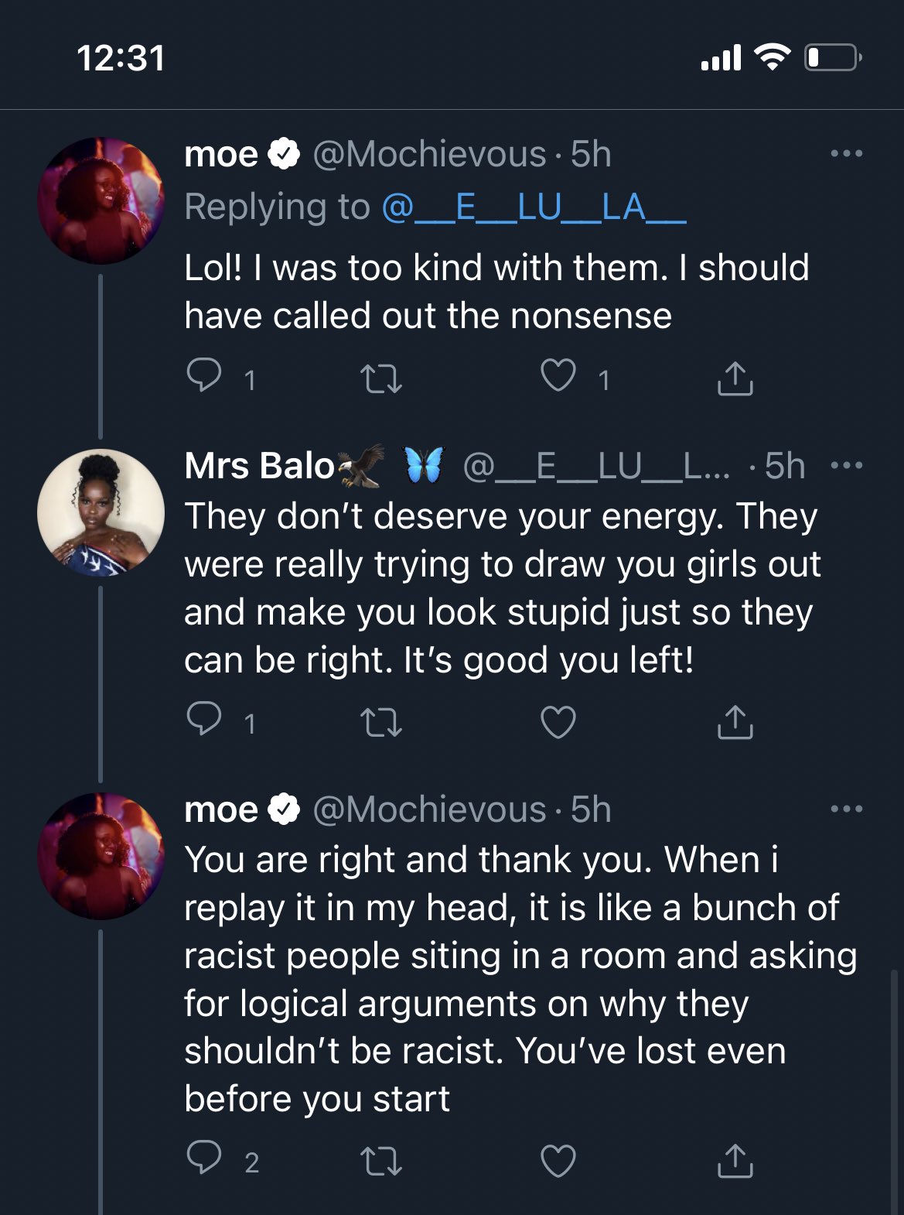
Task: Retweet moe's "You are right" tweet
Action: (381, 1161)
